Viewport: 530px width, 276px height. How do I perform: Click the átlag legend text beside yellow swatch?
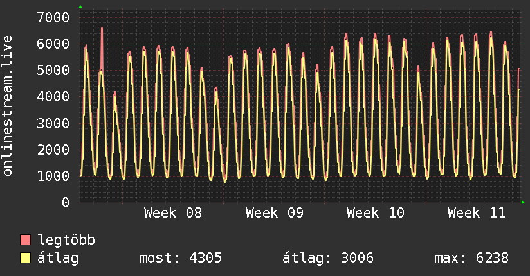click(x=58, y=258)
